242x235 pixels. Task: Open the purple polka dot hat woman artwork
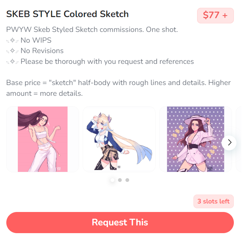pyautogui.click(x=196, y=139)
